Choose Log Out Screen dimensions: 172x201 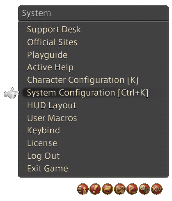pyautogui.click(x=44, y=156)
